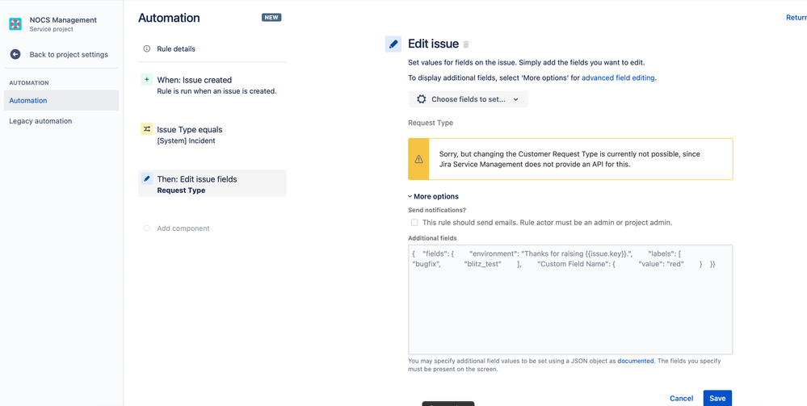Click the Add component circle icon
Viewport: 807px width, 406px height.
click(x=147, y=228)
